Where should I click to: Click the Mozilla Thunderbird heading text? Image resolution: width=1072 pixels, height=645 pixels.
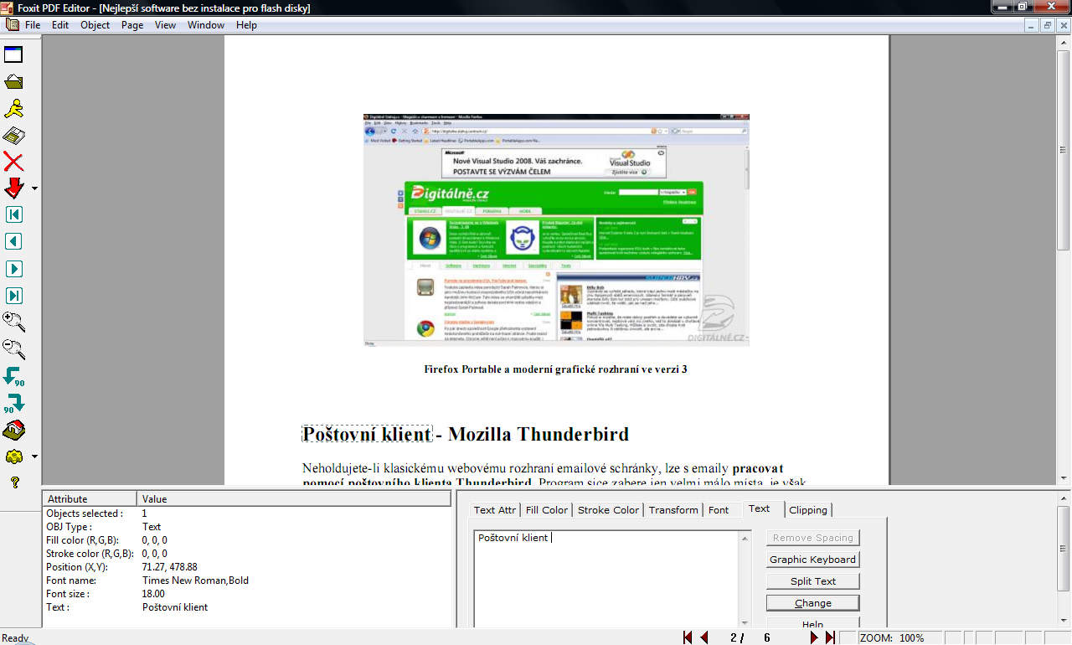(539, 435)
